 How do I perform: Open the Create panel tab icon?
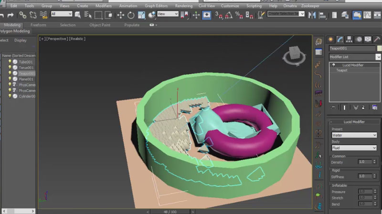coord(331,39)
